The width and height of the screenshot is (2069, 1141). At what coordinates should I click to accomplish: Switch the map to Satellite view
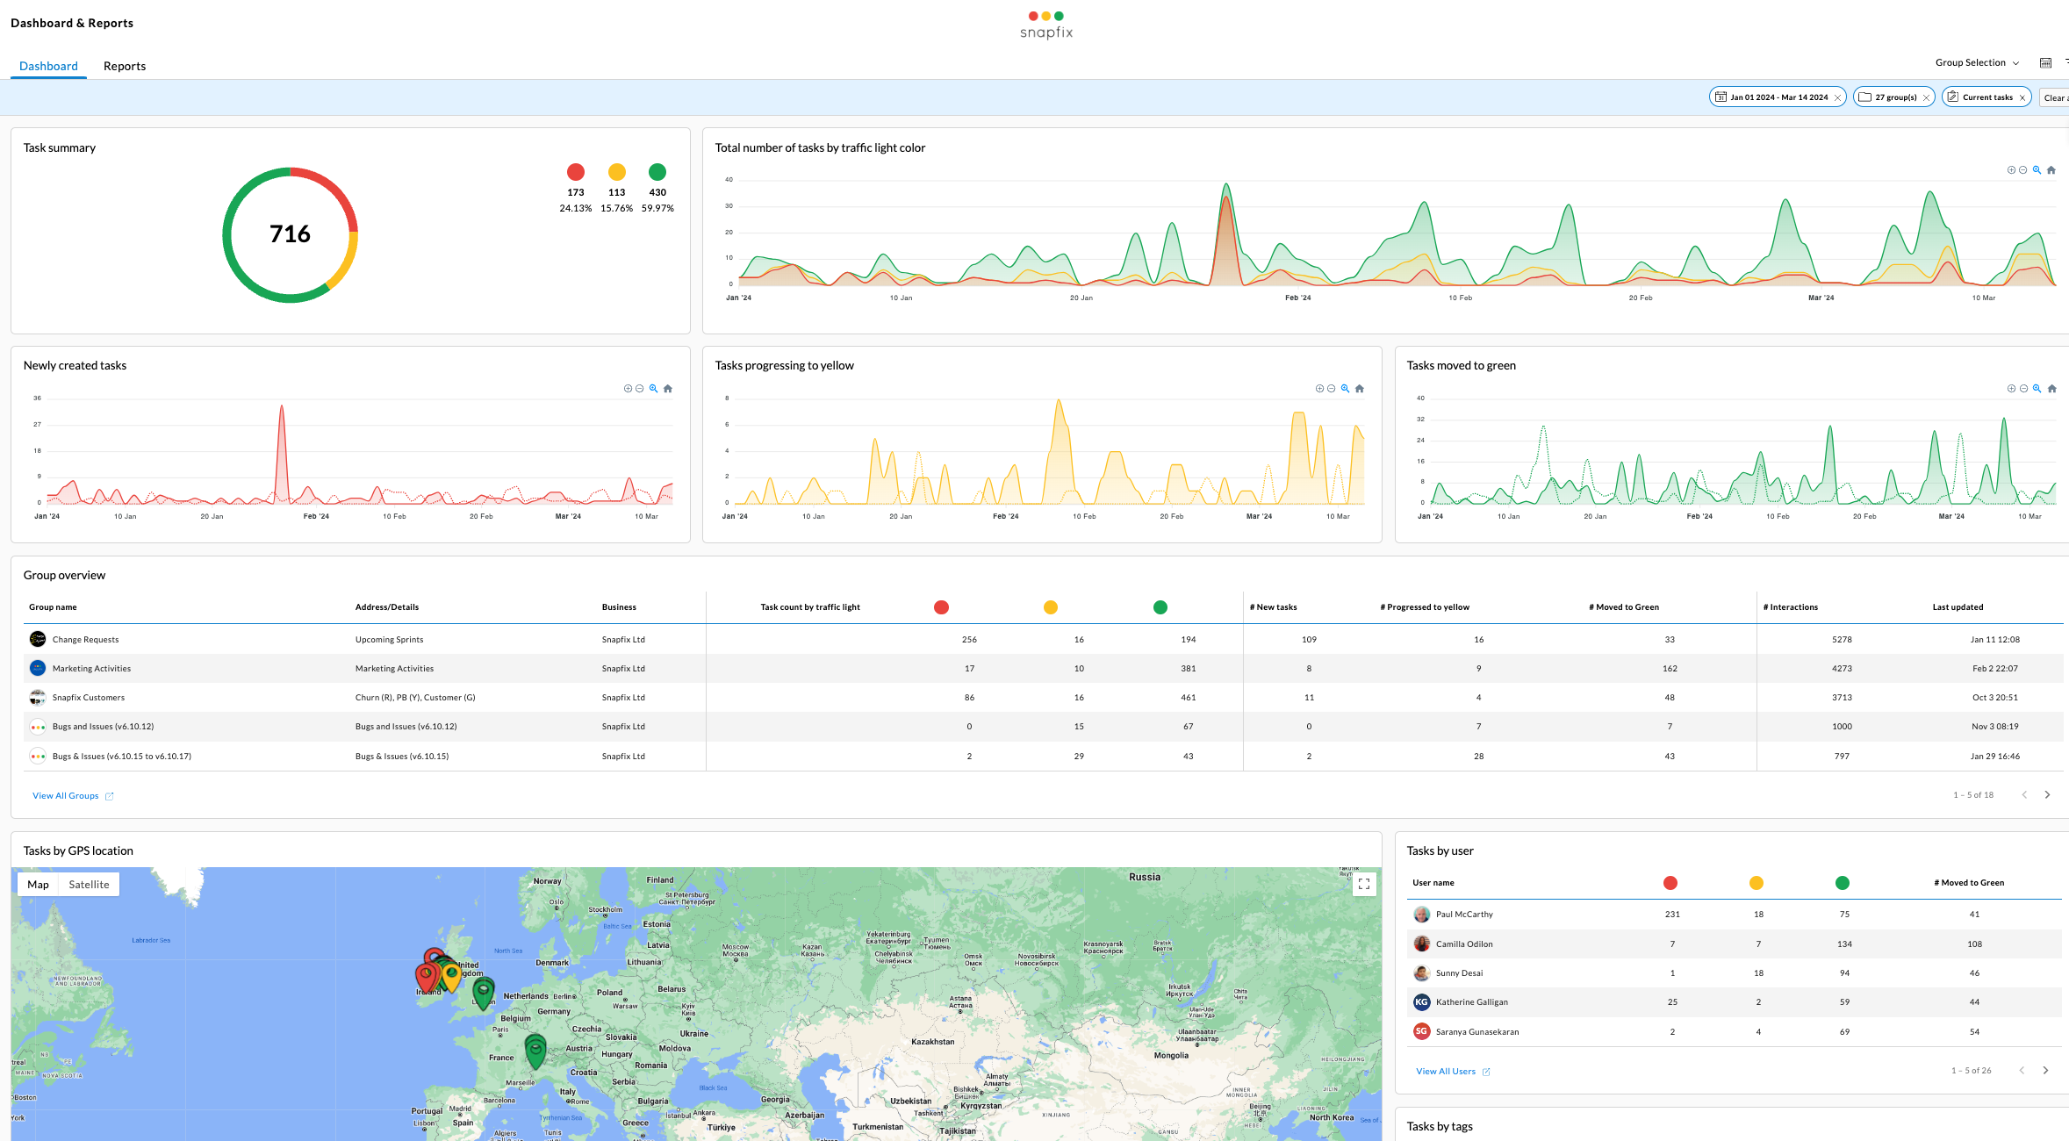click(89, 885)
